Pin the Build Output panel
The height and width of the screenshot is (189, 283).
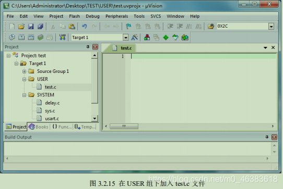click(267, 137)
